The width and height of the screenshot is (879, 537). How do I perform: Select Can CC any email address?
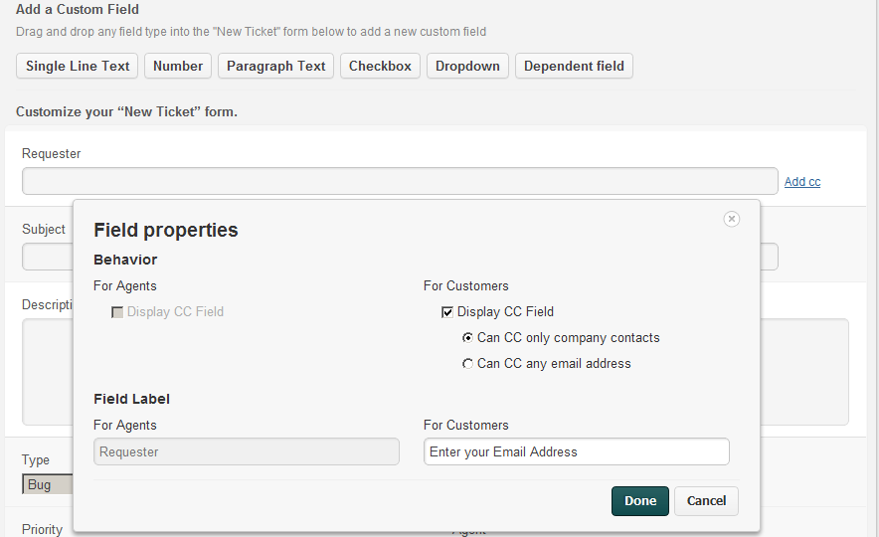(x=467, y=364)
